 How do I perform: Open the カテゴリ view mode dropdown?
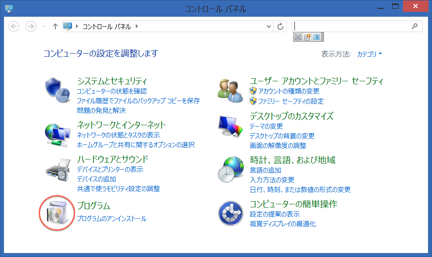(370, 54)
